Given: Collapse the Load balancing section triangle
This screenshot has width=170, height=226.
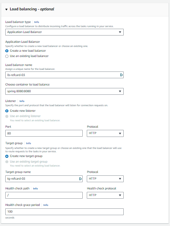Looking at the screenshot, I should coord(6,9).
